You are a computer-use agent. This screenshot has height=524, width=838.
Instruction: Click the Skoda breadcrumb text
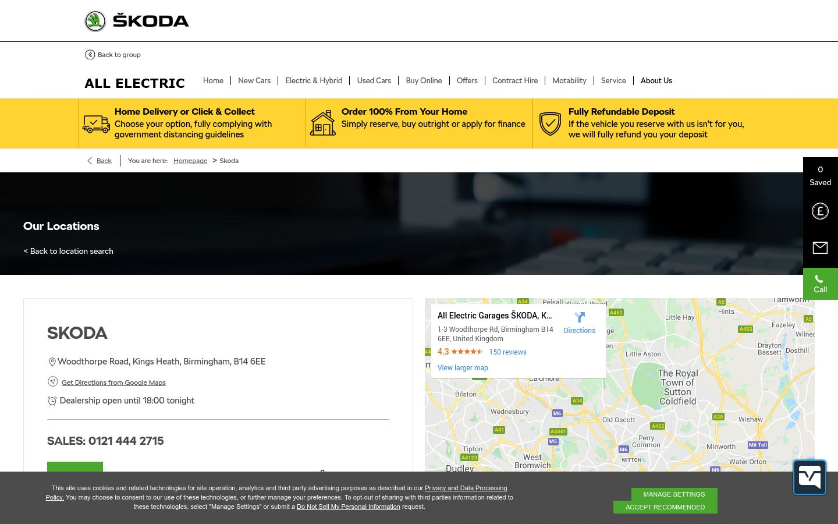[x=229, y=161]
